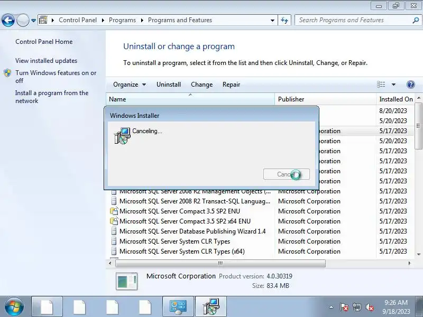Open the view options dropdown arrow
Screen dimensions: 423x317
(393, 85)
